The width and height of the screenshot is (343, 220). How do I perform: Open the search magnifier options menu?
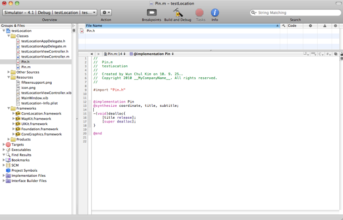254,12
